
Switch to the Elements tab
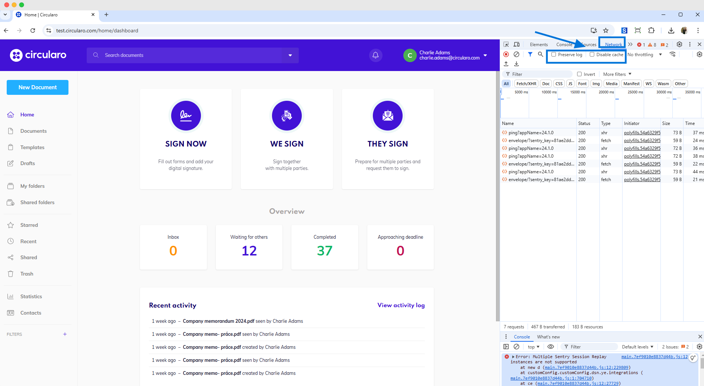(x=538, y=44)
